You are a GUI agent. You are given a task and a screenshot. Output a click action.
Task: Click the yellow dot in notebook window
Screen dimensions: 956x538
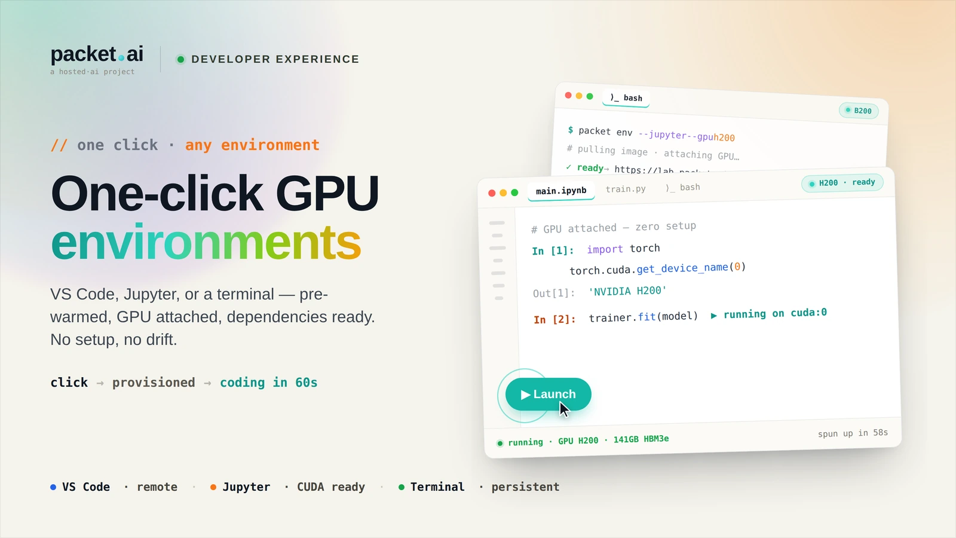[503, 192]
